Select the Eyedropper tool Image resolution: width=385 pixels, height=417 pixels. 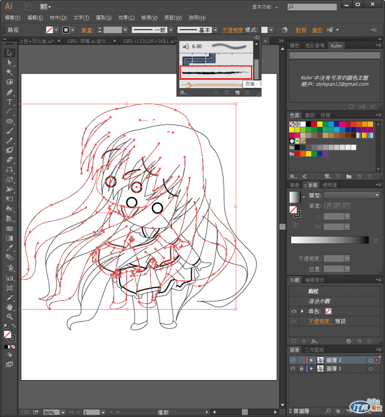coord(9,248)
